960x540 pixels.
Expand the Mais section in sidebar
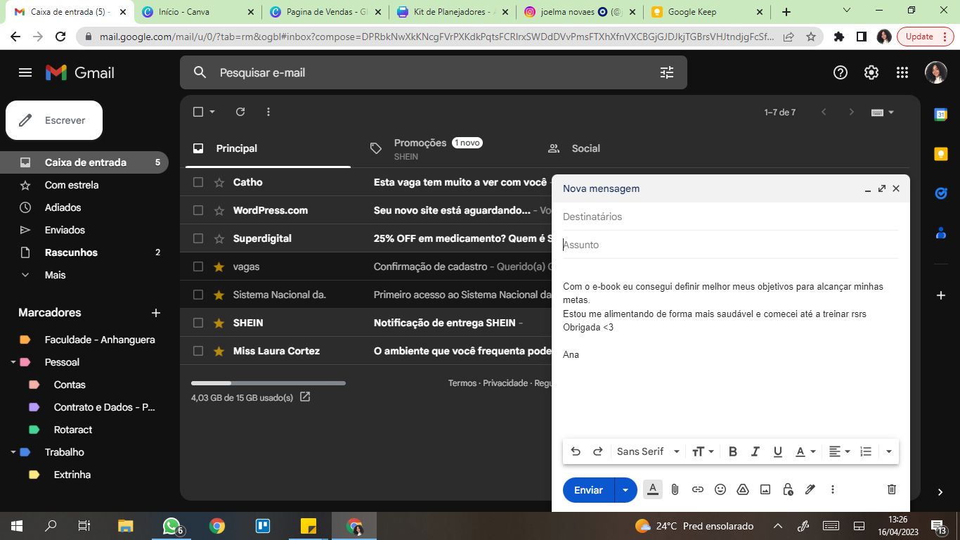click(55, 275)
